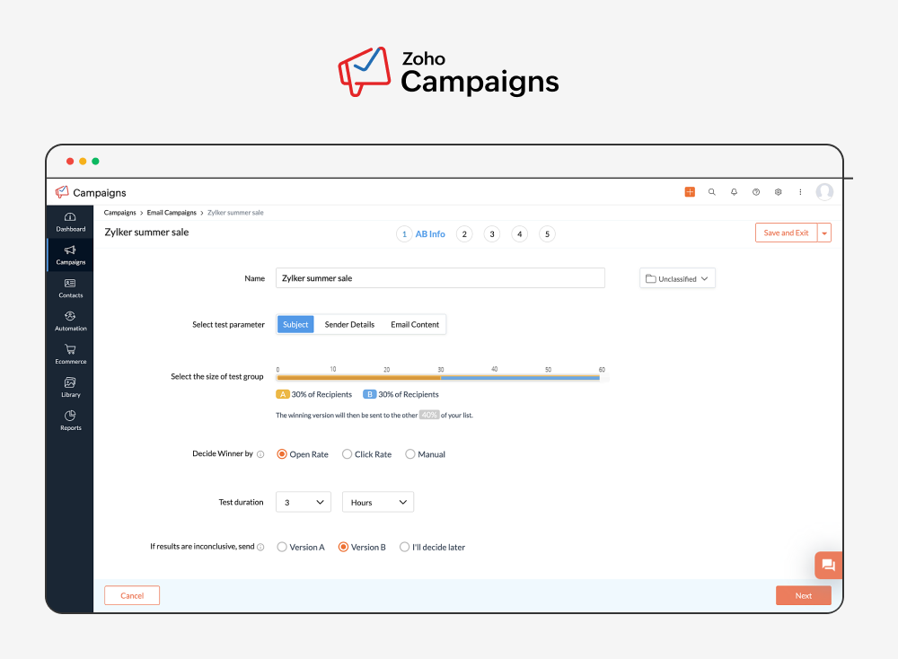Select Email Content test parameter
The height and width of the screenshot is (659, 898).
pyautogui.click(x=415, y=325)
